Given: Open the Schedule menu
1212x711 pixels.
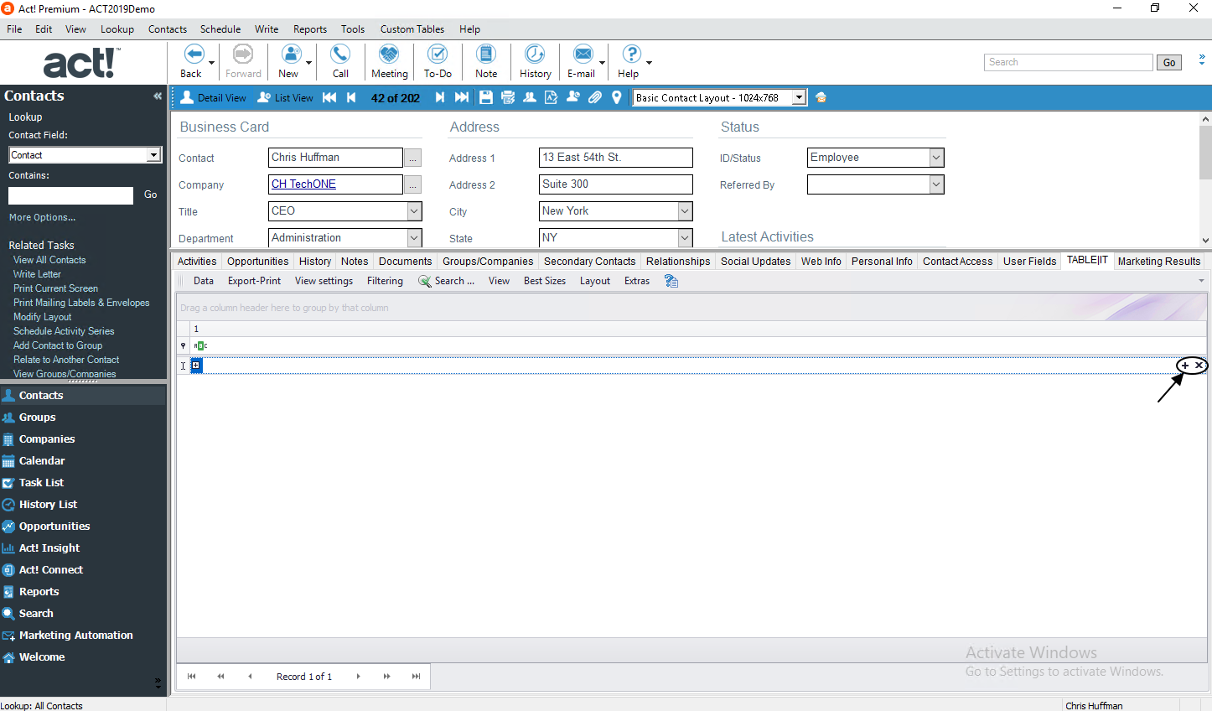Looking at the screenshot, I should (x=220, y=29).
